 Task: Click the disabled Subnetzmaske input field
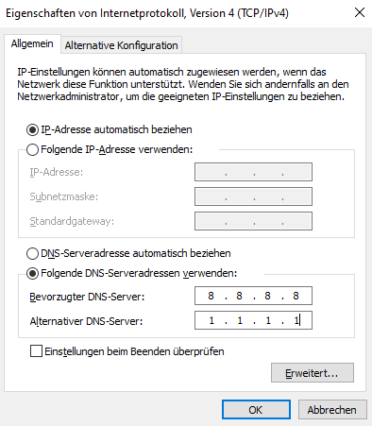253,196
